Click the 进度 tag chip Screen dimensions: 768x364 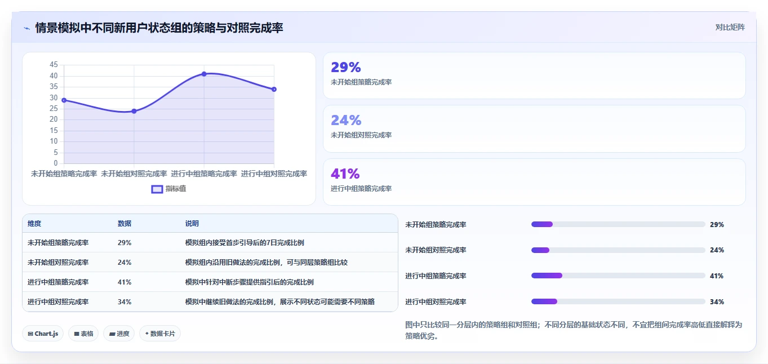[119, 334]
